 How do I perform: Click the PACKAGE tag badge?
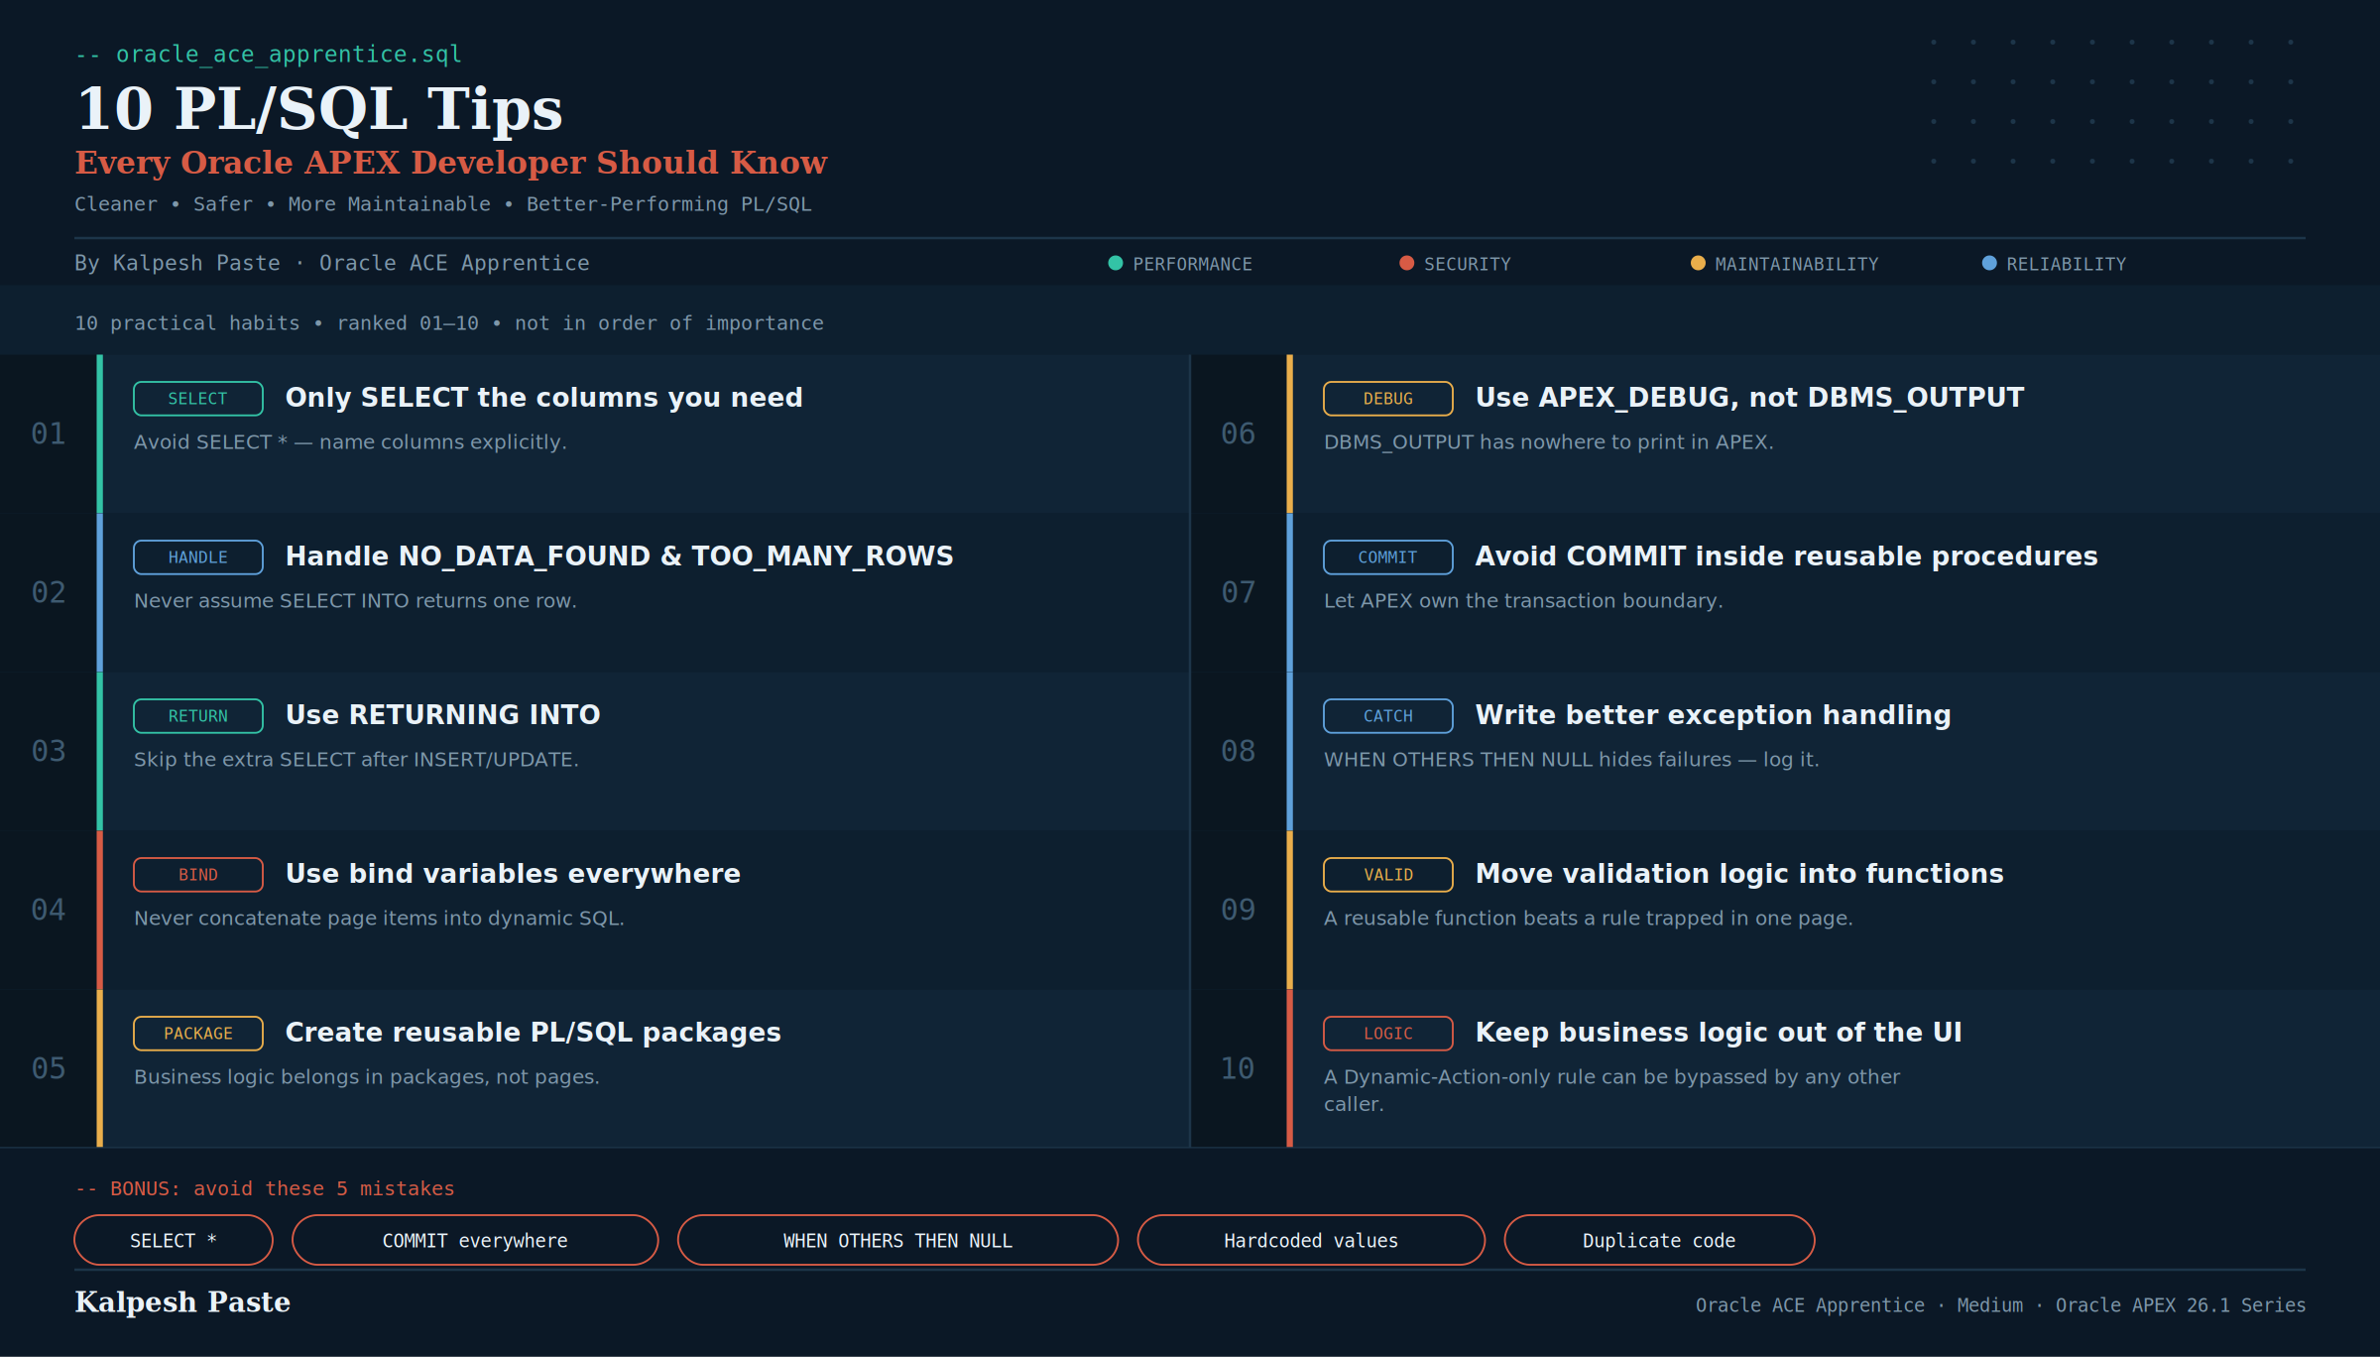tap(198, 1034)
